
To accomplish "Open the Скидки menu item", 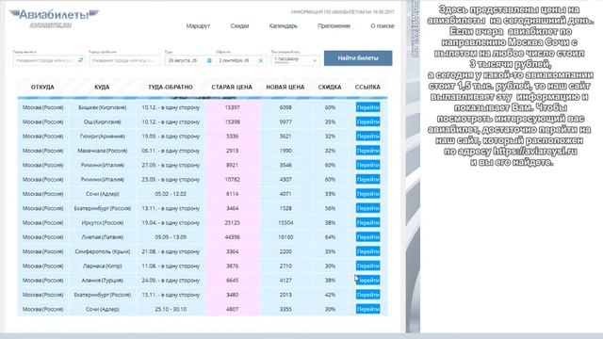I will pos(239,25).
